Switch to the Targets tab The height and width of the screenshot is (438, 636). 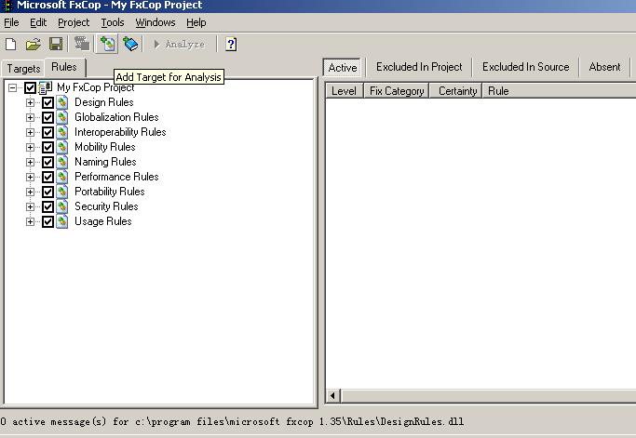(23, 69)
